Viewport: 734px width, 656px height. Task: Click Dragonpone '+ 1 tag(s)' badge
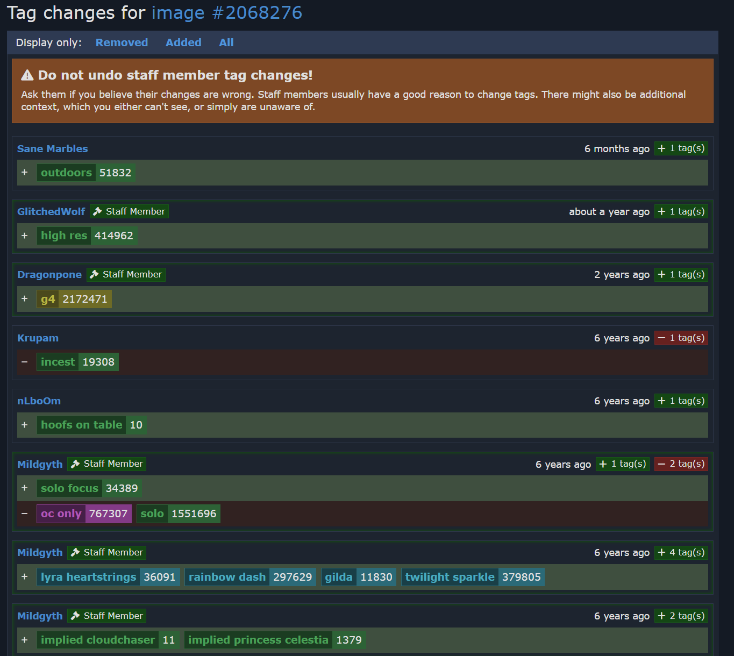pyautogui.click(x=681, y=275)
